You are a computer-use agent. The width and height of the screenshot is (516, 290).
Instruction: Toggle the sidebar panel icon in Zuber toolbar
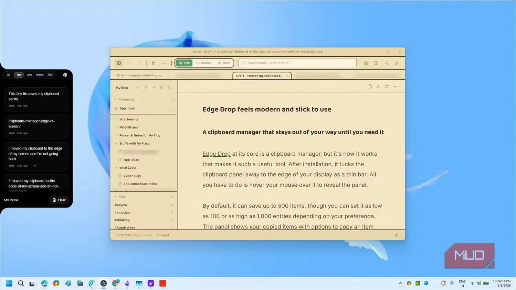point(119,63)
